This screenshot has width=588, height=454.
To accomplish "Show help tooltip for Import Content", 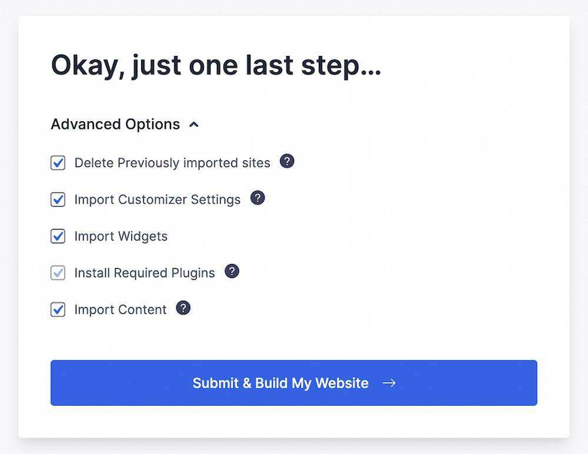I will pyautogui.click(x=183, y=308).
